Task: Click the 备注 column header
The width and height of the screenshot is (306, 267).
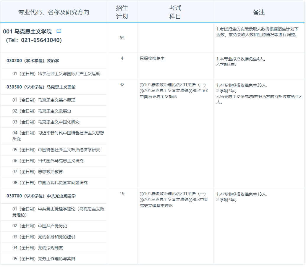Action: [259, 12]
